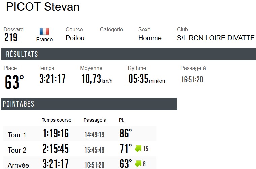
Task: Click the bib number 219
Action: click(11, 38)
